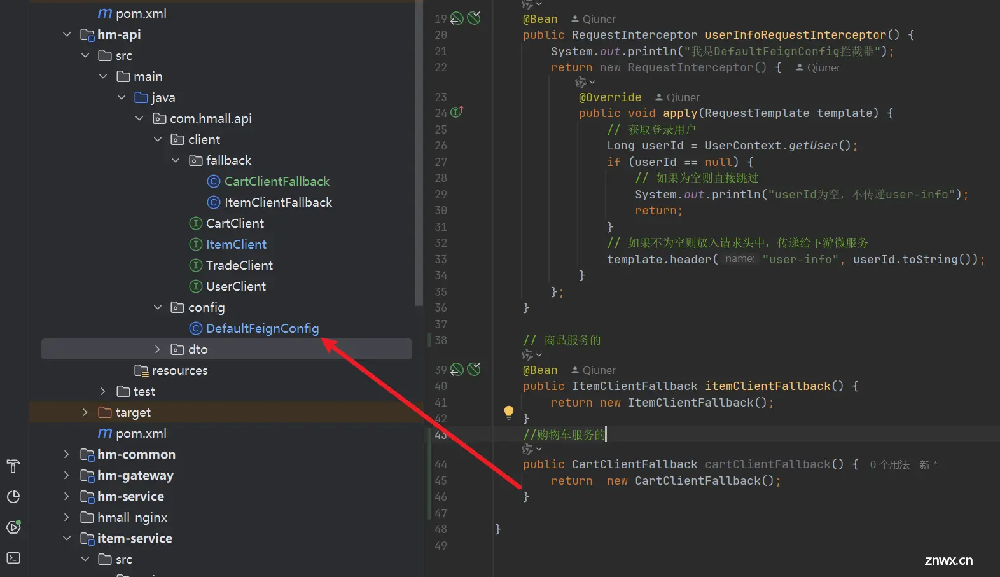
Task: Click UserContext.getUser() call on line 26
Action: (777, 146)
